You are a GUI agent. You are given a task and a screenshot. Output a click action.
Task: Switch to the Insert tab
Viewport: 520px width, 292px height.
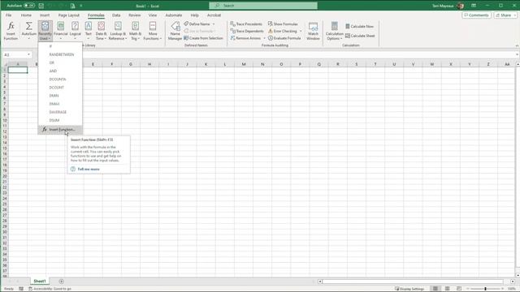pos(45,15)
